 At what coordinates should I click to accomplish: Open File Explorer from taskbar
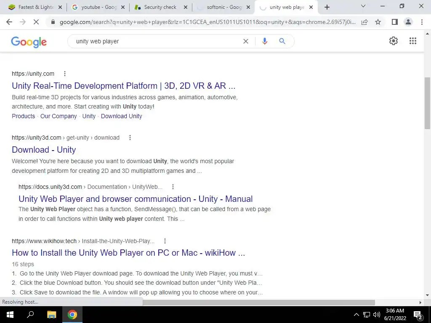coord(51,315)
